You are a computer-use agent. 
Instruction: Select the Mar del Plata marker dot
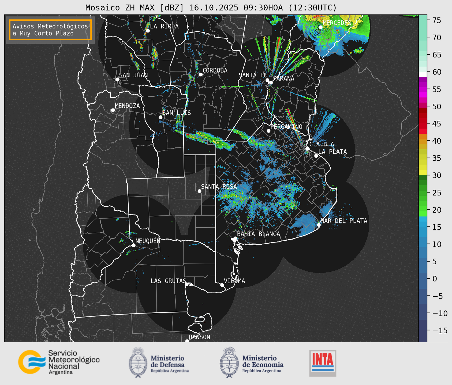(319, 225)
